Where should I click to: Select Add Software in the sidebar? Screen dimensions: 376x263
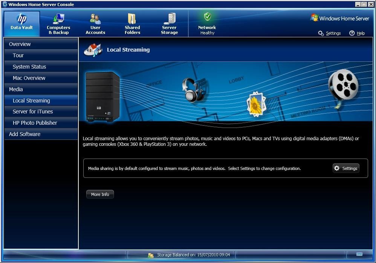pyautogui.click(x=41, y=134)
